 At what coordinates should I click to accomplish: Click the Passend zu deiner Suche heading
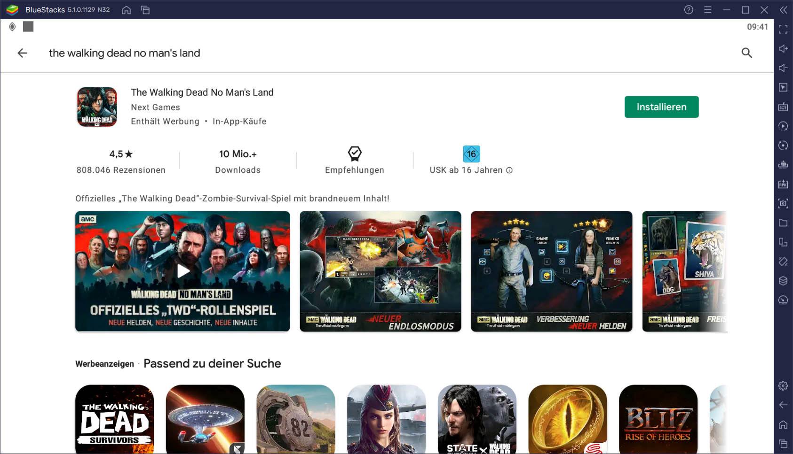212,363
